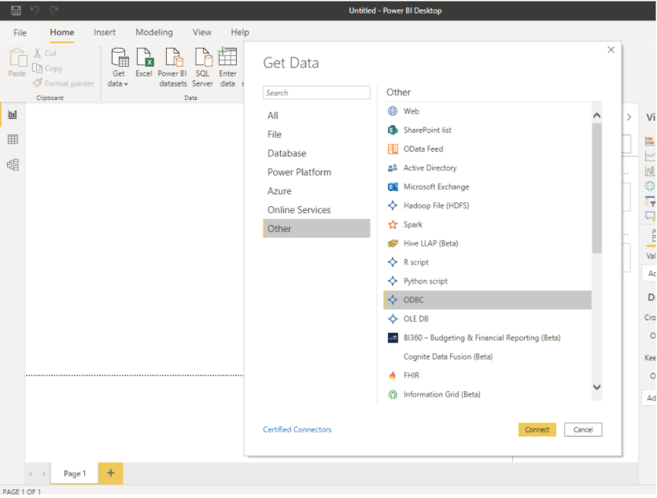Select the Page 1 tab
The image size is (657, 498).
(75, 474)
